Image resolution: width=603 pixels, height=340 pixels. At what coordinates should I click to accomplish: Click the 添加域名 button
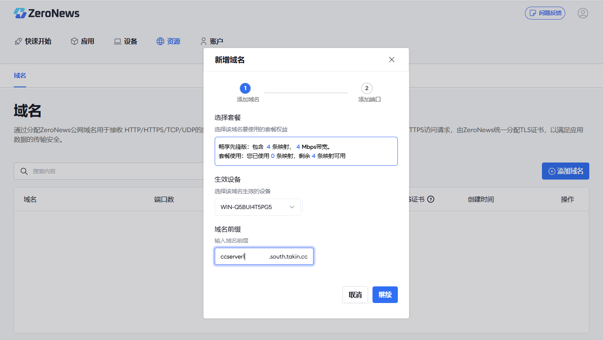(x=565, y=171)
